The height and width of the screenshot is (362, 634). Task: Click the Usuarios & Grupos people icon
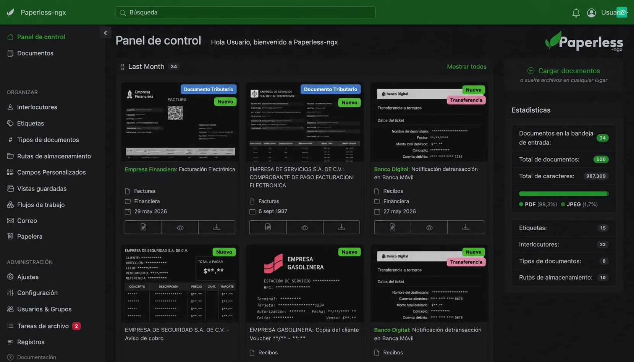pos(10,309)
